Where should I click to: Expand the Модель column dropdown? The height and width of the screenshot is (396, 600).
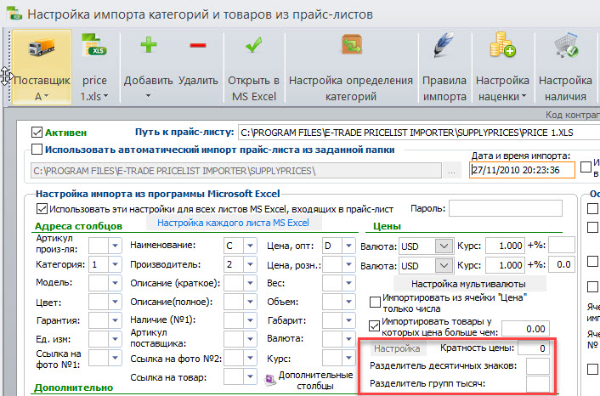tap(115, 283)
